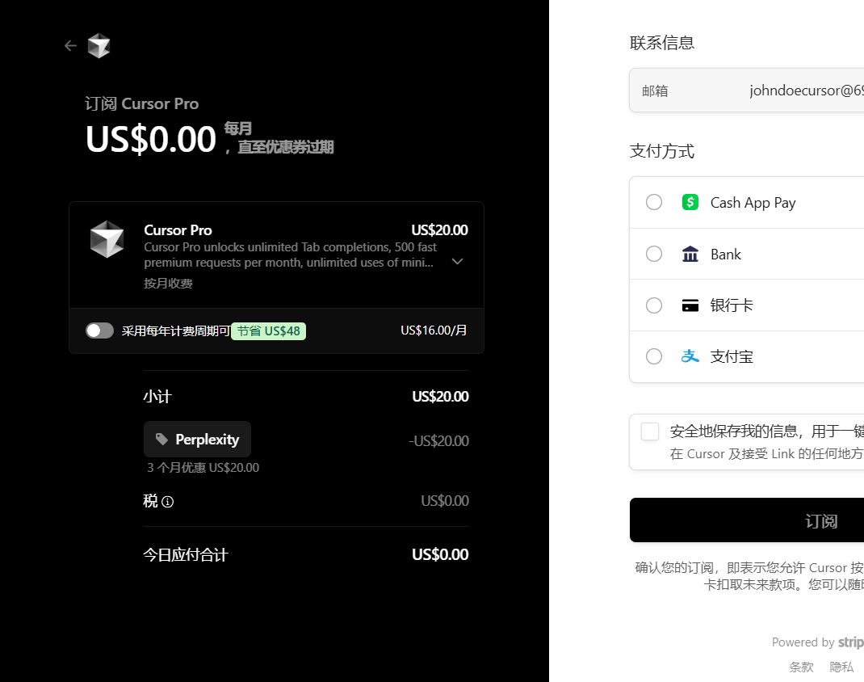Click the Cash App Pay green icon

690,202
